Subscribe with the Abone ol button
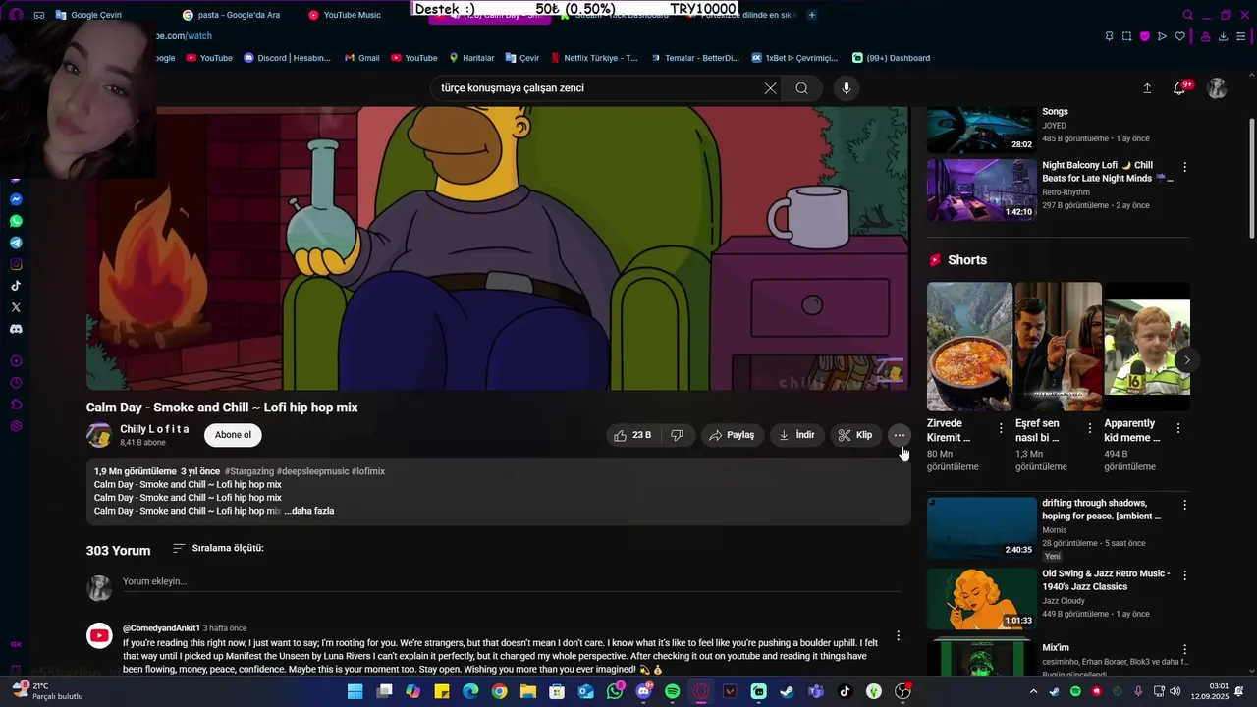Image resolution: width=1257 pixels, height=707 pixels. pyautogui.click(x=233, y=435)
